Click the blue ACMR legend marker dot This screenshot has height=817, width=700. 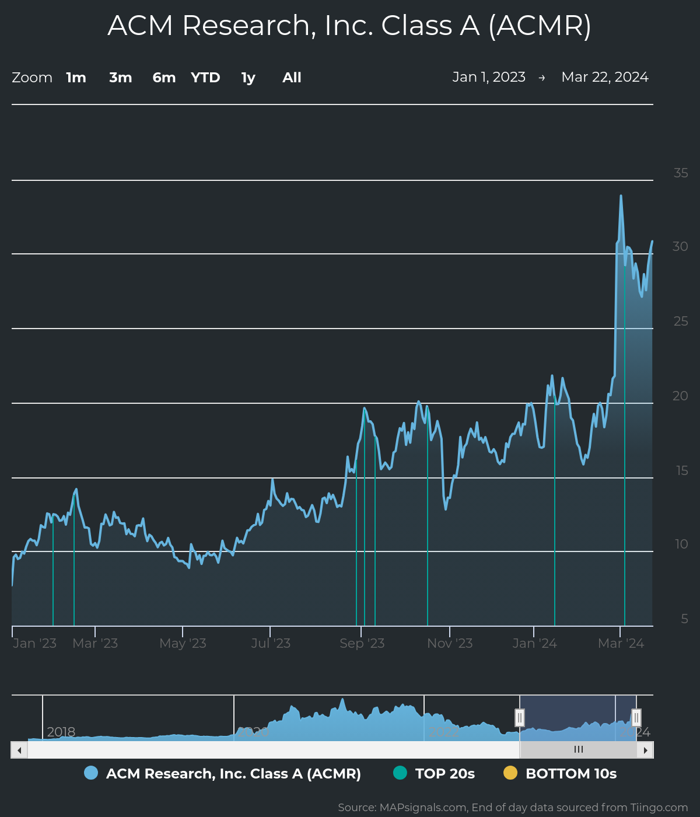(x=90, y=773)
